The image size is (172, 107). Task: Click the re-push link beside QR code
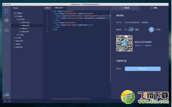[x=148, y=45]
